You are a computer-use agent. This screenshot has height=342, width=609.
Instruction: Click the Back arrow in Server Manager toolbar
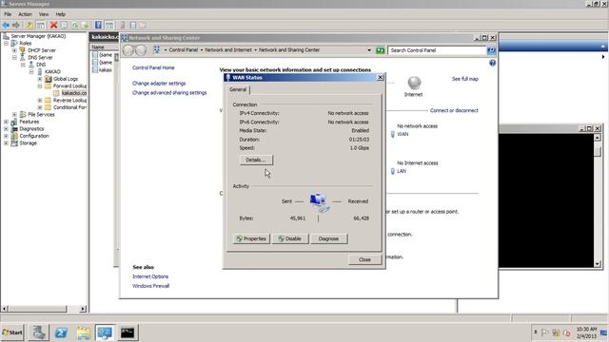[x=6, y=26]
